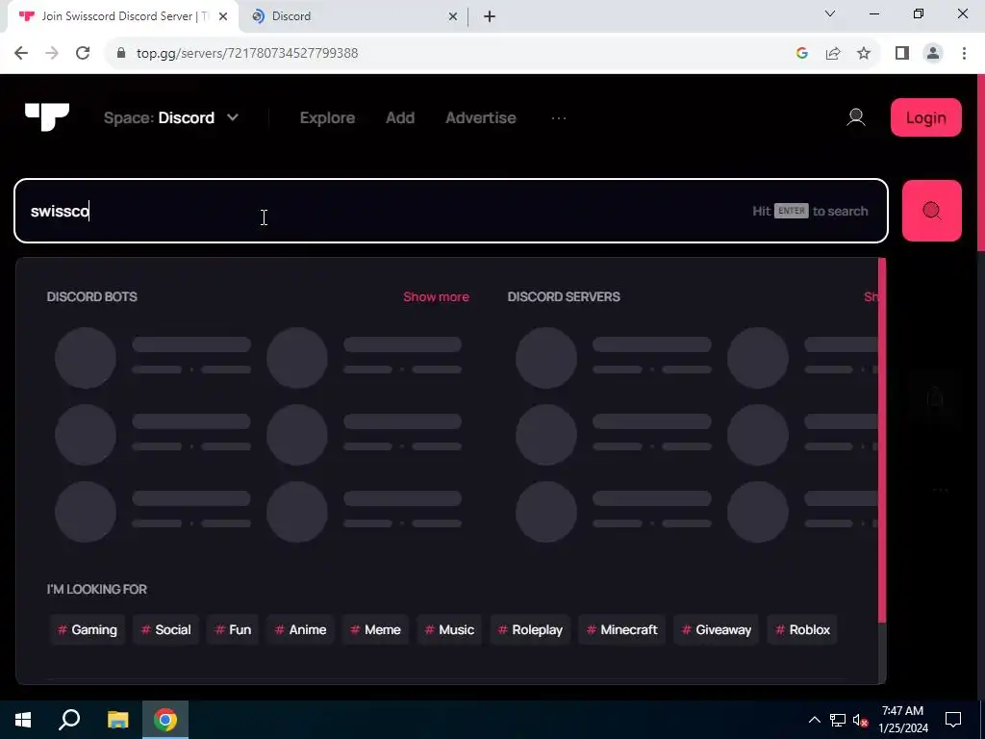Open the Windows Start menu
The height and width of the screenshot is (739, 985).
[x=23, y=720]
